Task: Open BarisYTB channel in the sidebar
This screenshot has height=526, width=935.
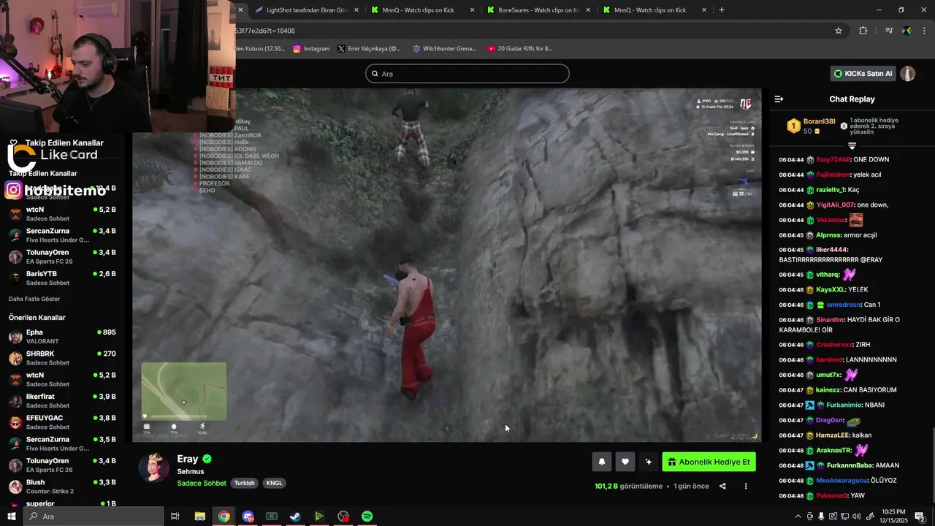Action: tap(61, 278)
